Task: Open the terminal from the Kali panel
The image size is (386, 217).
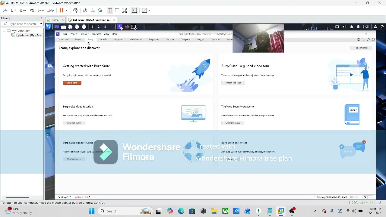Action: (x=134, y=27)
